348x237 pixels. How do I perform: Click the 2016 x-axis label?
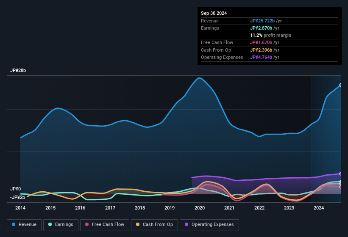pos(80,208)
